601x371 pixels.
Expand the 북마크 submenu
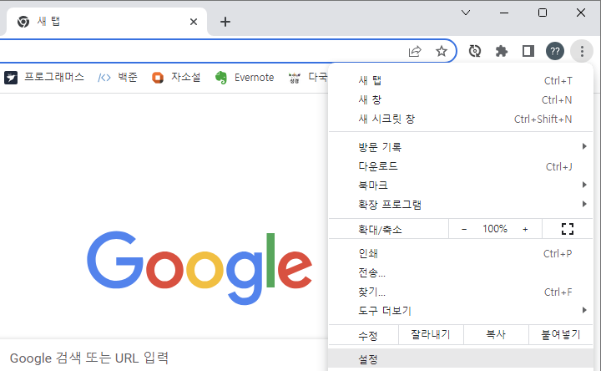click(x=461, y=185)
